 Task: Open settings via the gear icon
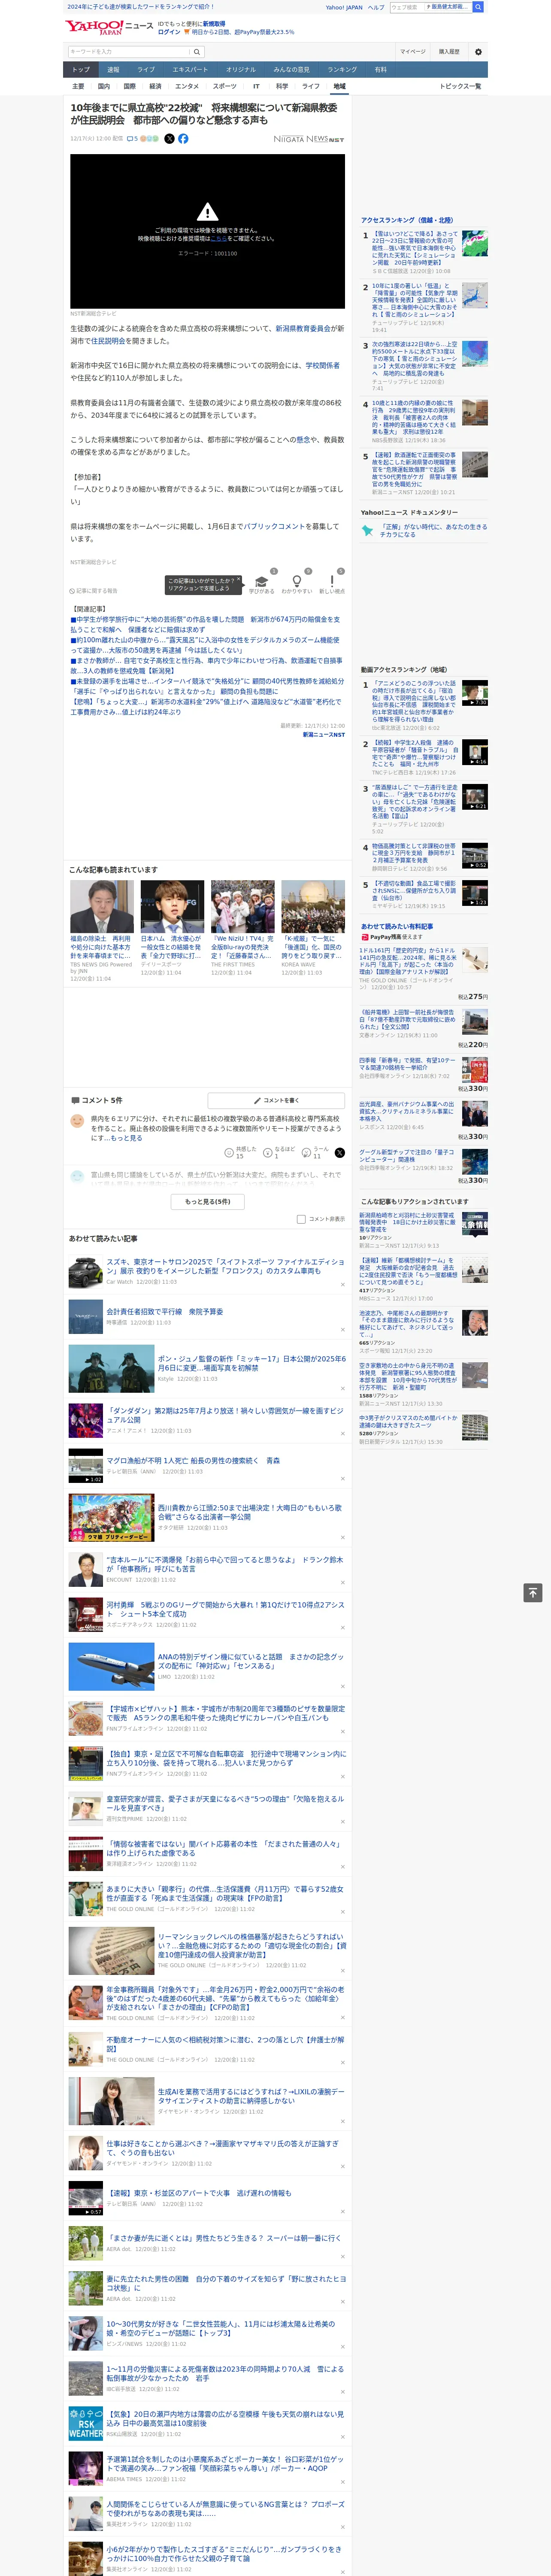[478, 51]
